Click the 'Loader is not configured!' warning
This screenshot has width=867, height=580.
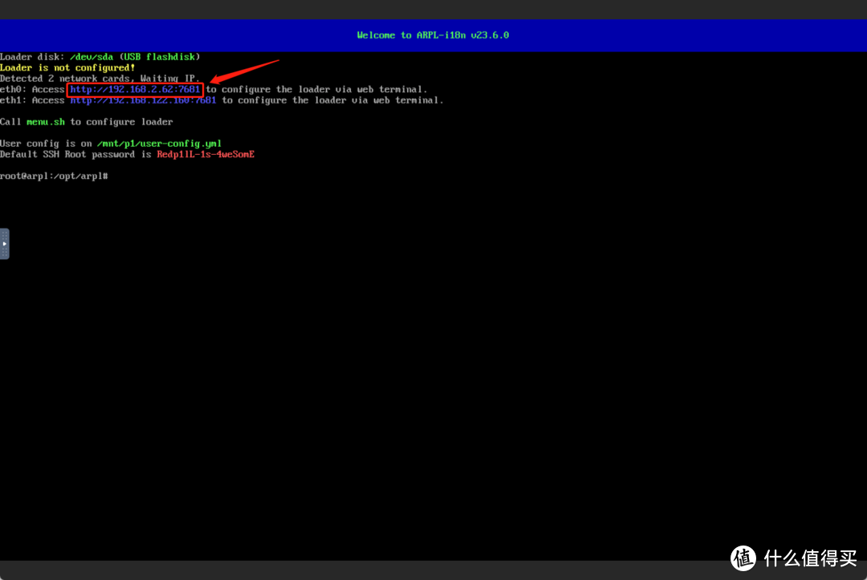67,68
